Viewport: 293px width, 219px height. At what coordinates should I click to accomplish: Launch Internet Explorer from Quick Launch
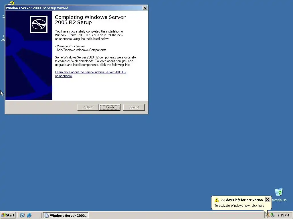pyautogui.click(x=29, y=215)
